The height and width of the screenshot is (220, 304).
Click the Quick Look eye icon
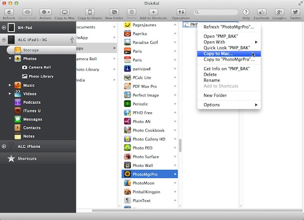28,12
